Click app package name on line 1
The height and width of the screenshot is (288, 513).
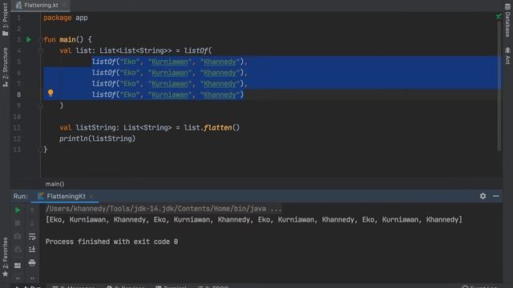(x=82, y=18)
